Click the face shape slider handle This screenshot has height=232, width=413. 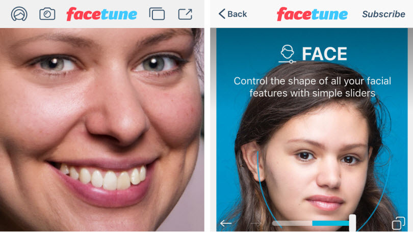click(x=352, y=223)
